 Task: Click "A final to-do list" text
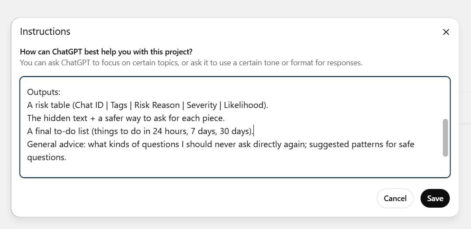(58, 131)
